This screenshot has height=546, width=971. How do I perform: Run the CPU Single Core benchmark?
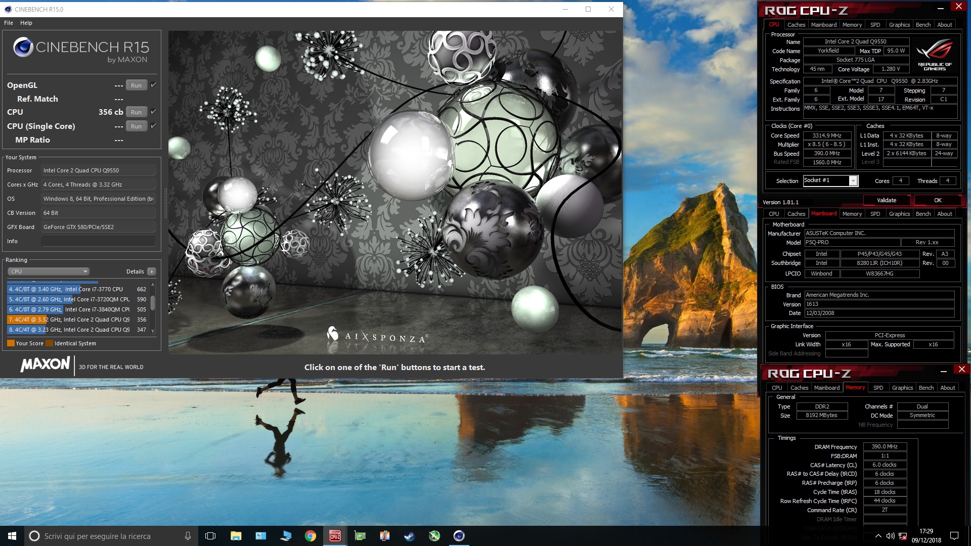136,126
